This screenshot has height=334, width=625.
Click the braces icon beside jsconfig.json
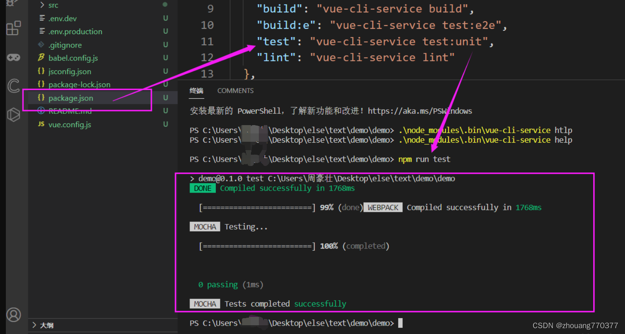pyautogui.click(x=41, y=71)
